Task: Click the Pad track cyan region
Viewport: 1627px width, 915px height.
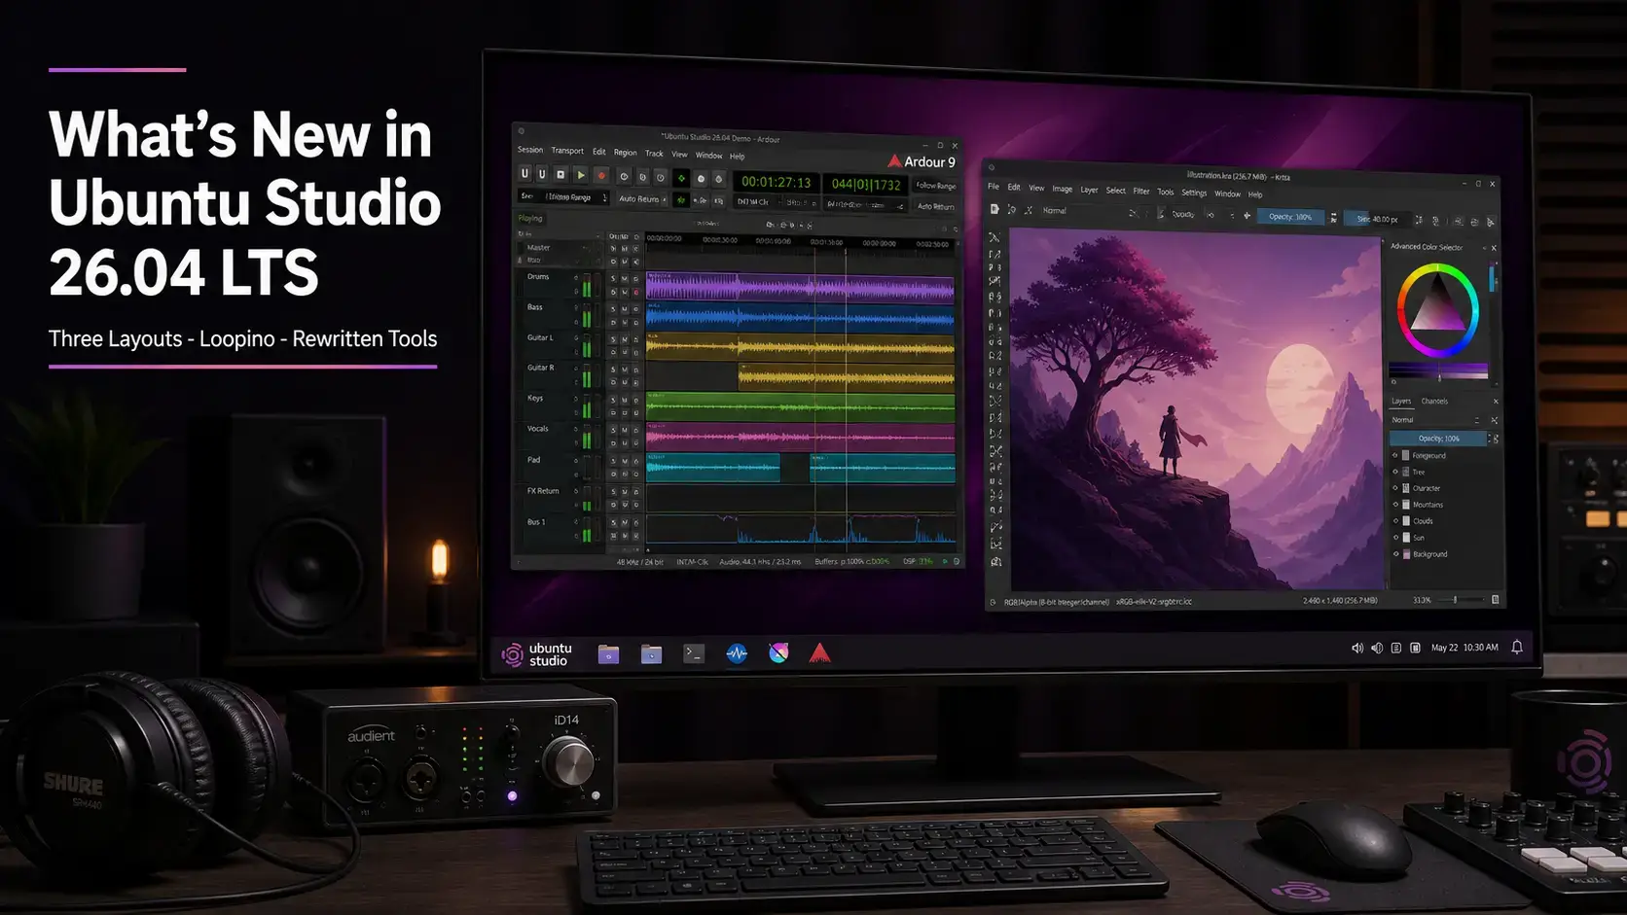Action: tap(712, 467)
